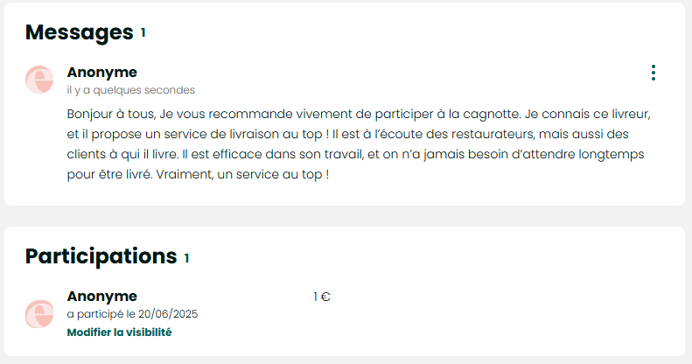Click 'Modifier la visibilité' link
692x364 pixels.
click(119, 332)
